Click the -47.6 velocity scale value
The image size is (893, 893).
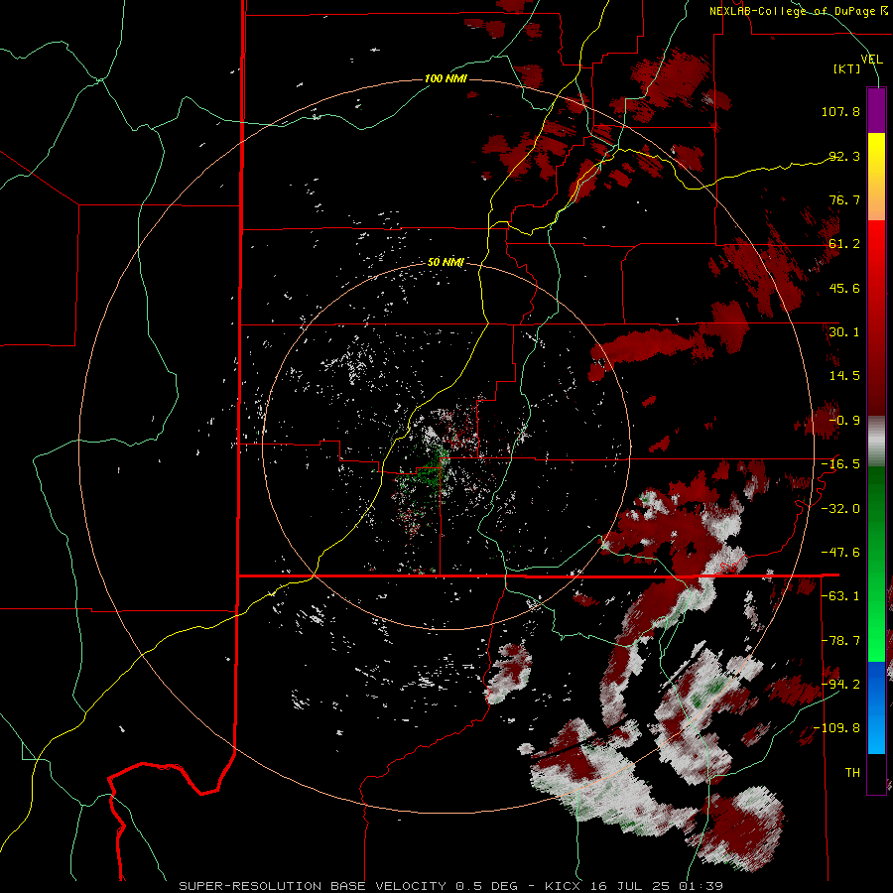(840, 553)
